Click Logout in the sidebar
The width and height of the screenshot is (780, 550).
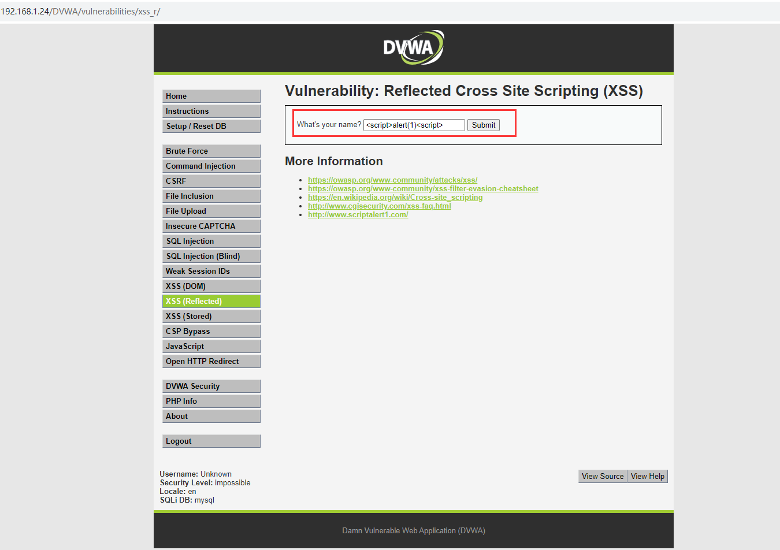tap(211, 441)
